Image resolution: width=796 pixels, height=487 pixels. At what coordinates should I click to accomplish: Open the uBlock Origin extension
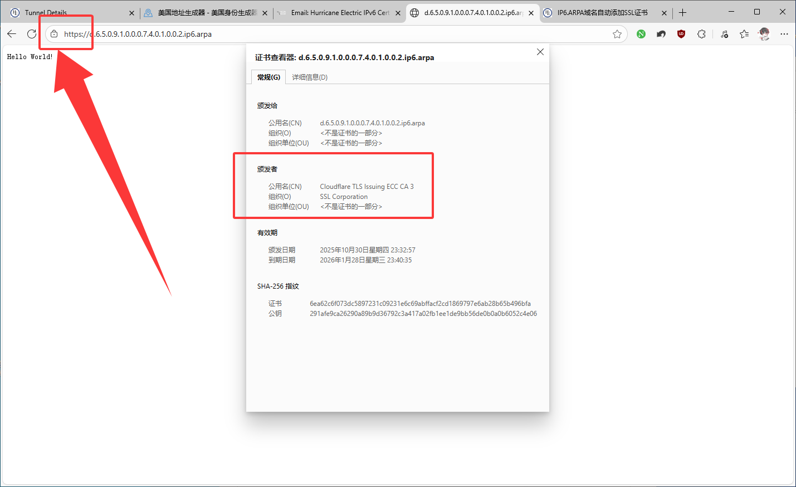[681, 34]
